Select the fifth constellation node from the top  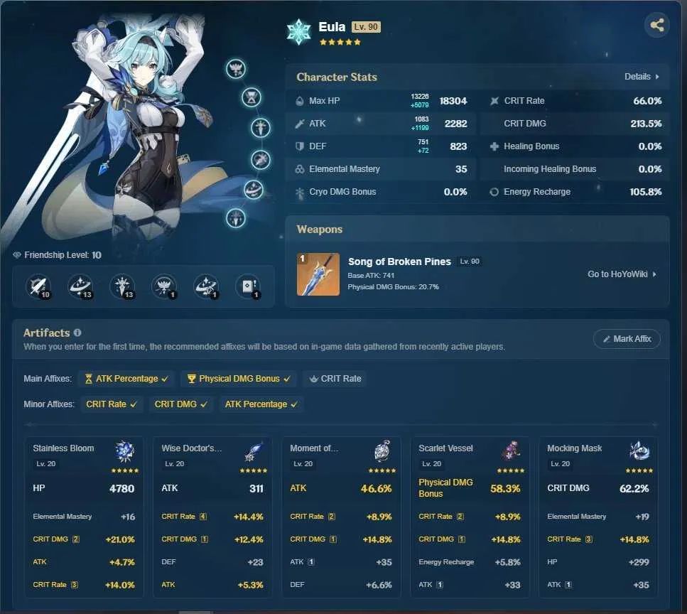tap(253, 190)
